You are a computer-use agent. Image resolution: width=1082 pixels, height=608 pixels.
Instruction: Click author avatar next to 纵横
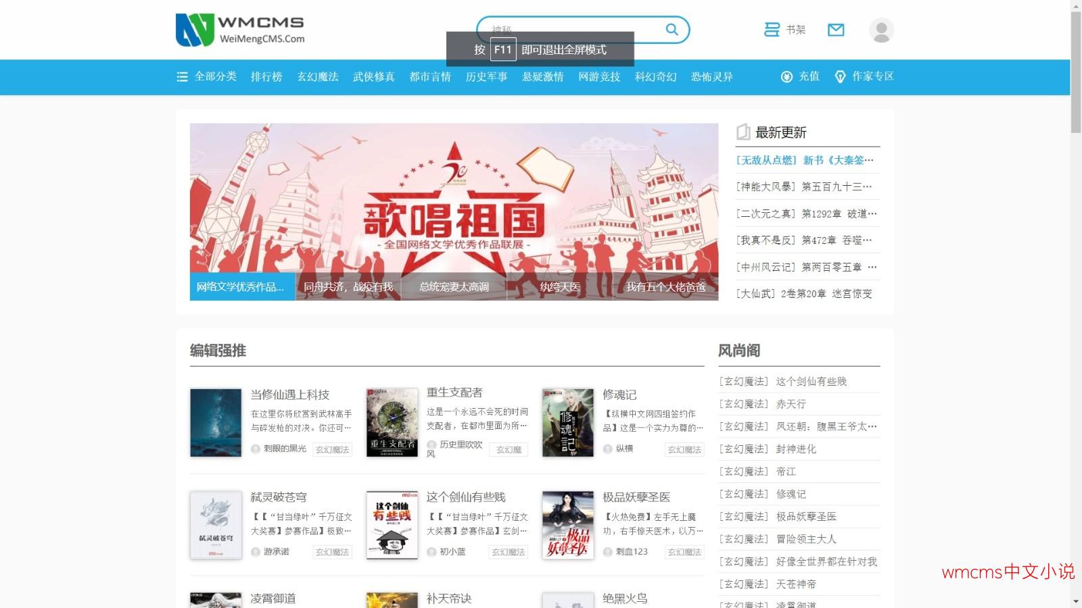(607, 449)
